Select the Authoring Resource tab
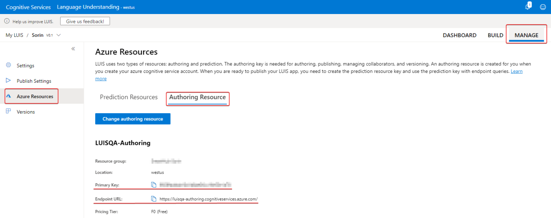The height and width of the screenshot is (218, 551). tap(197, 97)
